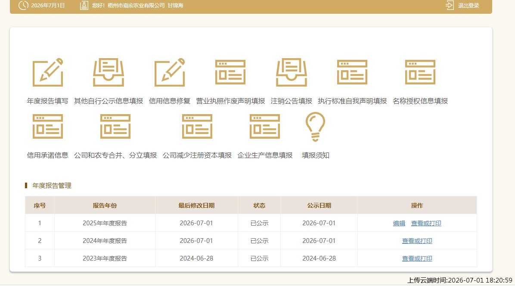Screen dimensions: 515x286
Task: Click the 报告年份 column header
Action: pyautogui.click(x=105, y=205)
